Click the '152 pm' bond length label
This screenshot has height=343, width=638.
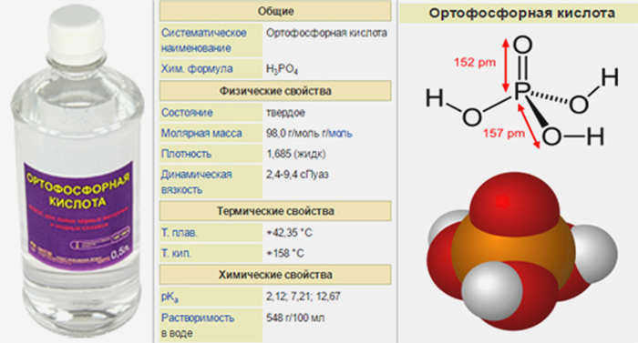tap(475, 63)
